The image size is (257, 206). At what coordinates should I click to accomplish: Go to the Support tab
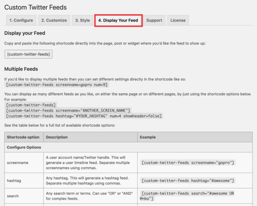(154, 21)
